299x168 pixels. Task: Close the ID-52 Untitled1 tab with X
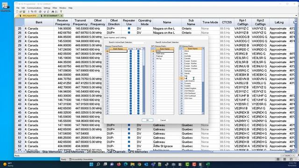(61, 15)
